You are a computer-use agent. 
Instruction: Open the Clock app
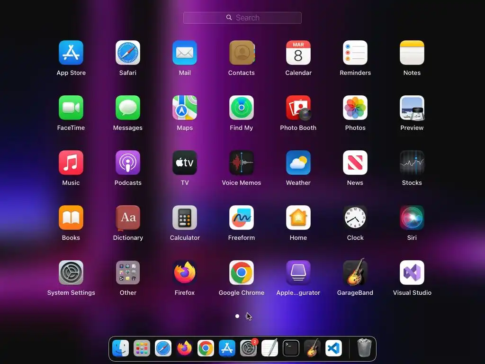point(355,218)
